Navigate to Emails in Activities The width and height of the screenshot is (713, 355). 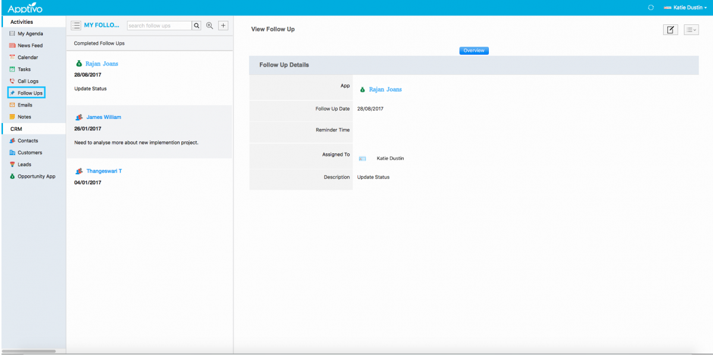pos(25,105)
